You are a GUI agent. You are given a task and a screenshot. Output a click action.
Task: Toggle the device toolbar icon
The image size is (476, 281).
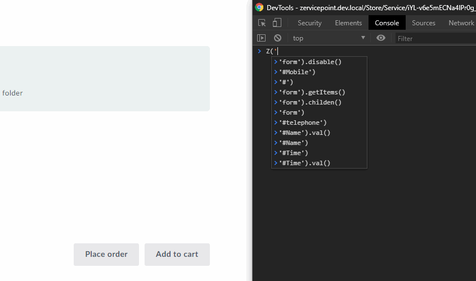[x=277, y=23]
